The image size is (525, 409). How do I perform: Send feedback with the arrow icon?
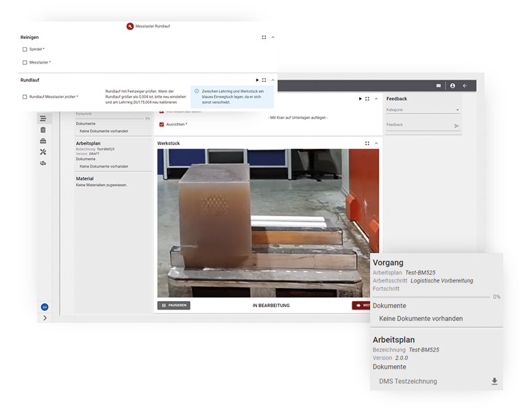pos(456,126)
